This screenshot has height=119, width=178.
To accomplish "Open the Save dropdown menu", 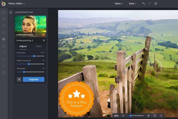I will tap(133, 4).
